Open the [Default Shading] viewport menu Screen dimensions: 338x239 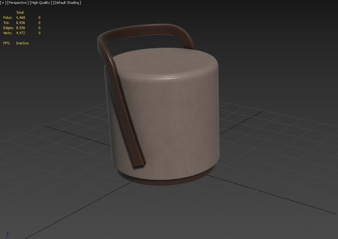click(67, 3)
